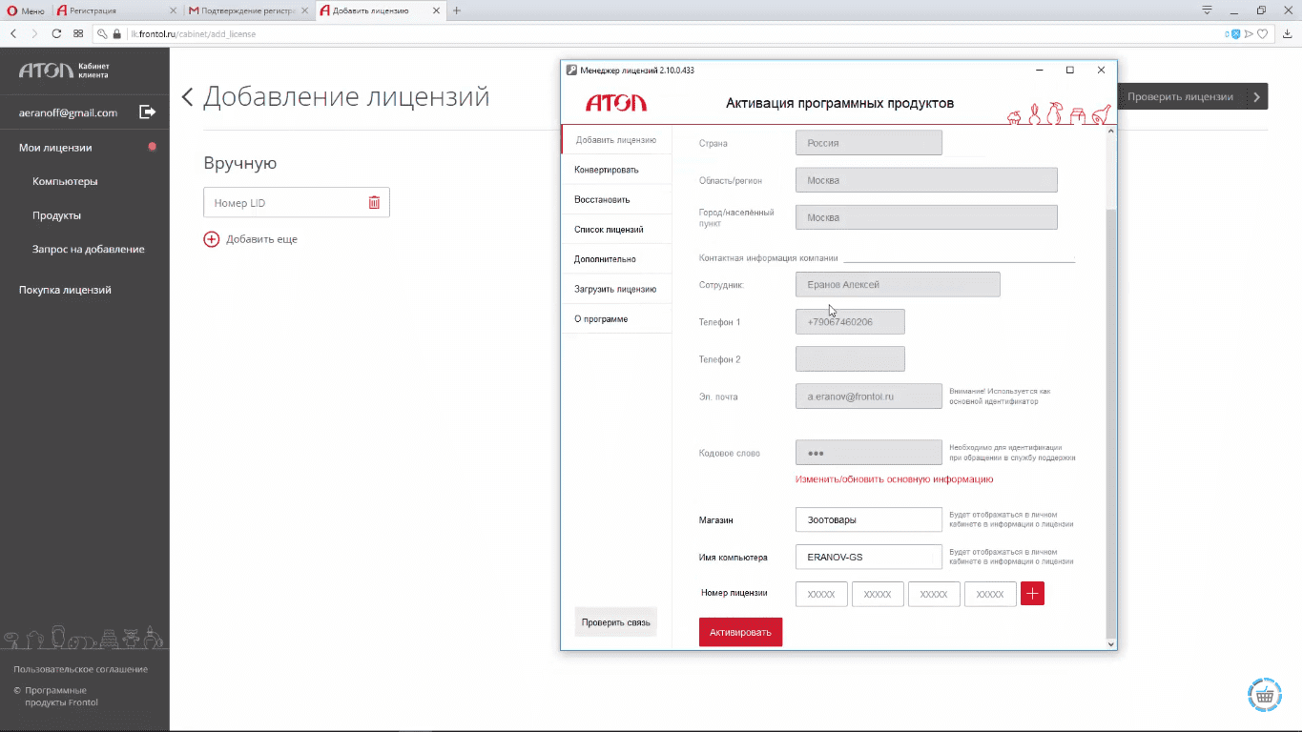Viewport: 1303px width, 732px height.
Task: Click the Имя компьютера field with ERANOV-GS
Action: click(x=869, y=557)
